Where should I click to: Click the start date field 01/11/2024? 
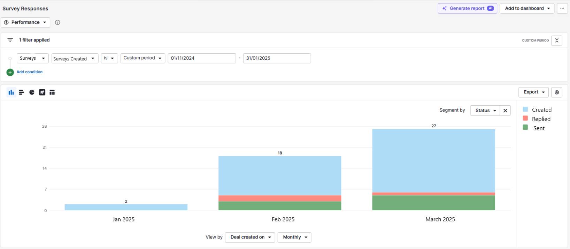pos(202,58)
